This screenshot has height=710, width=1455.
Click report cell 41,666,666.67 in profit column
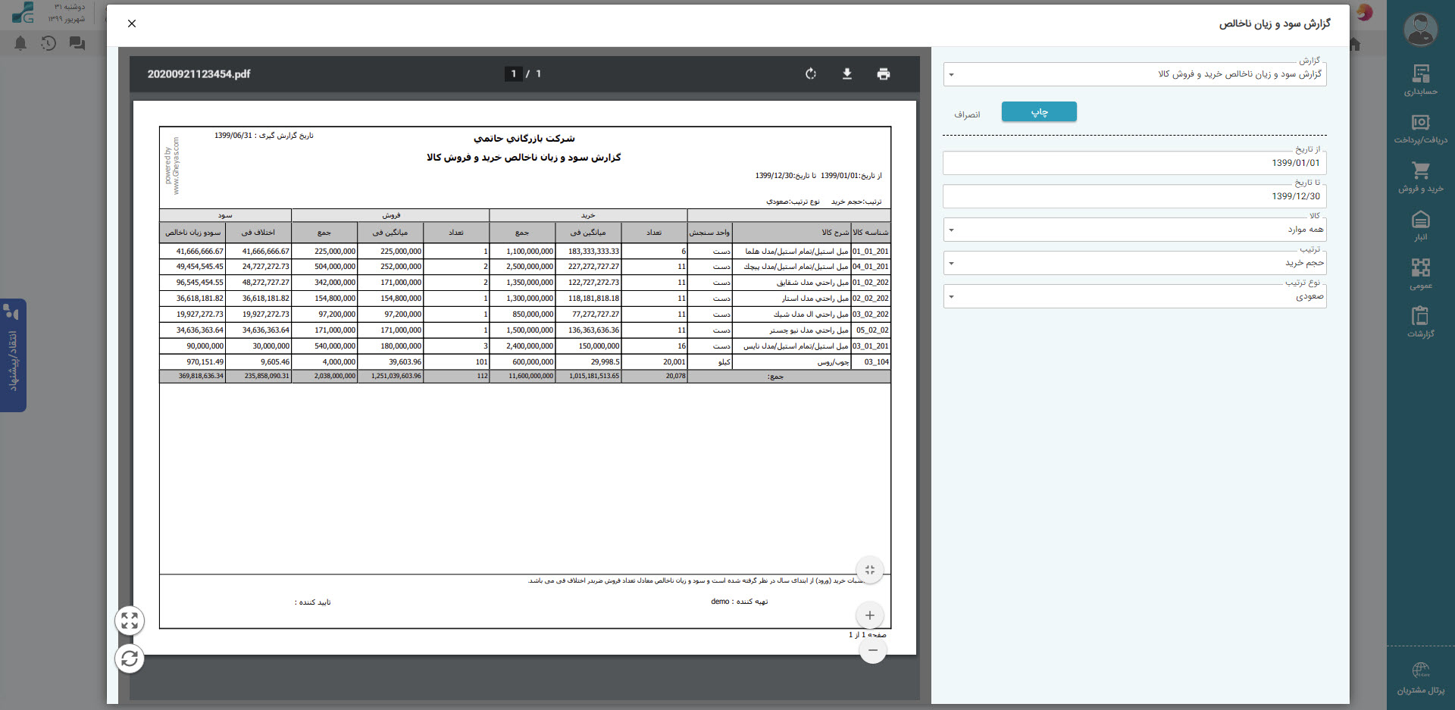[x=192, y=252]
